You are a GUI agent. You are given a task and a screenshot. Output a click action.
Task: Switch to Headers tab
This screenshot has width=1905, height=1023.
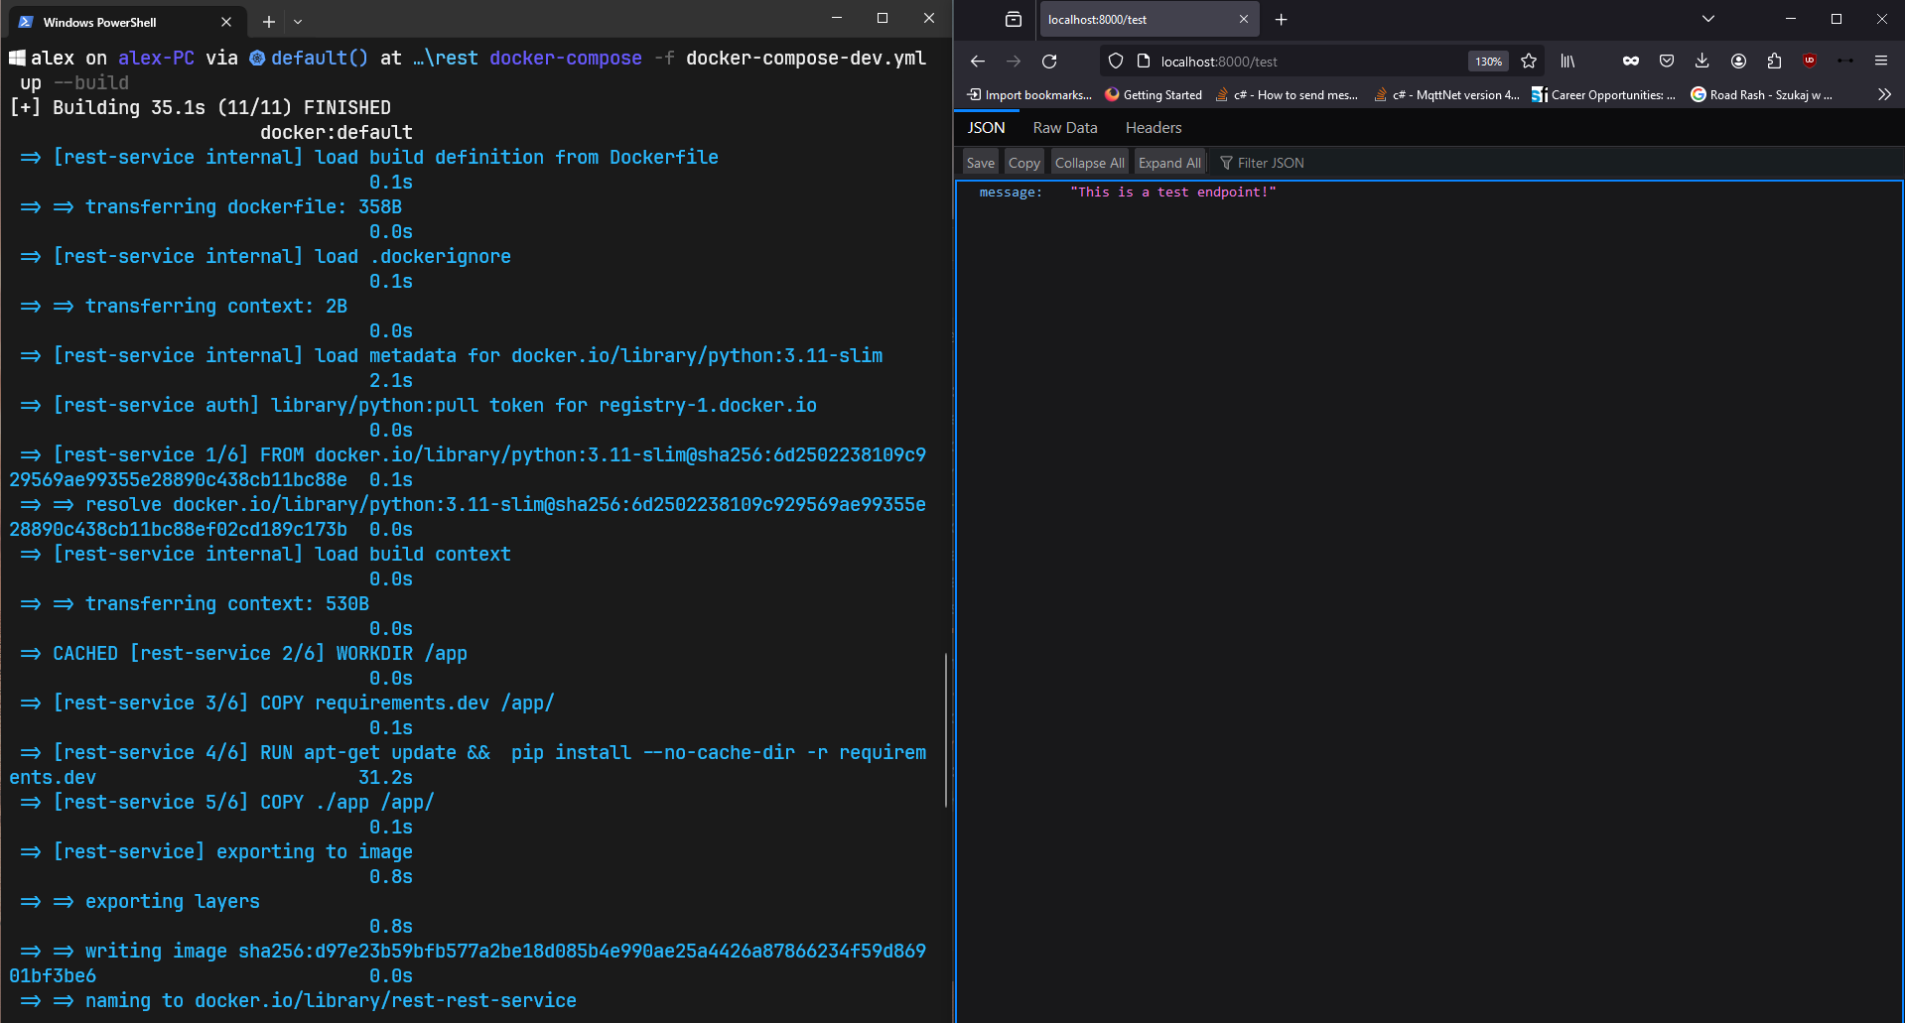tap(1154, 128)
